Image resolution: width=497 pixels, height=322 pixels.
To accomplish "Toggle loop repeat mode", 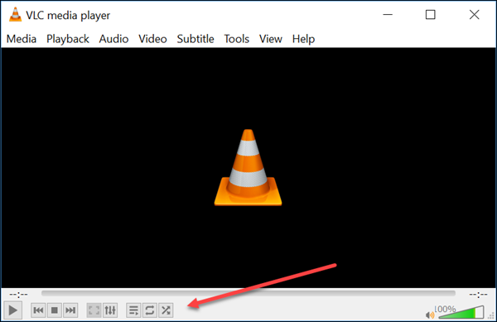I will [150, 310].
